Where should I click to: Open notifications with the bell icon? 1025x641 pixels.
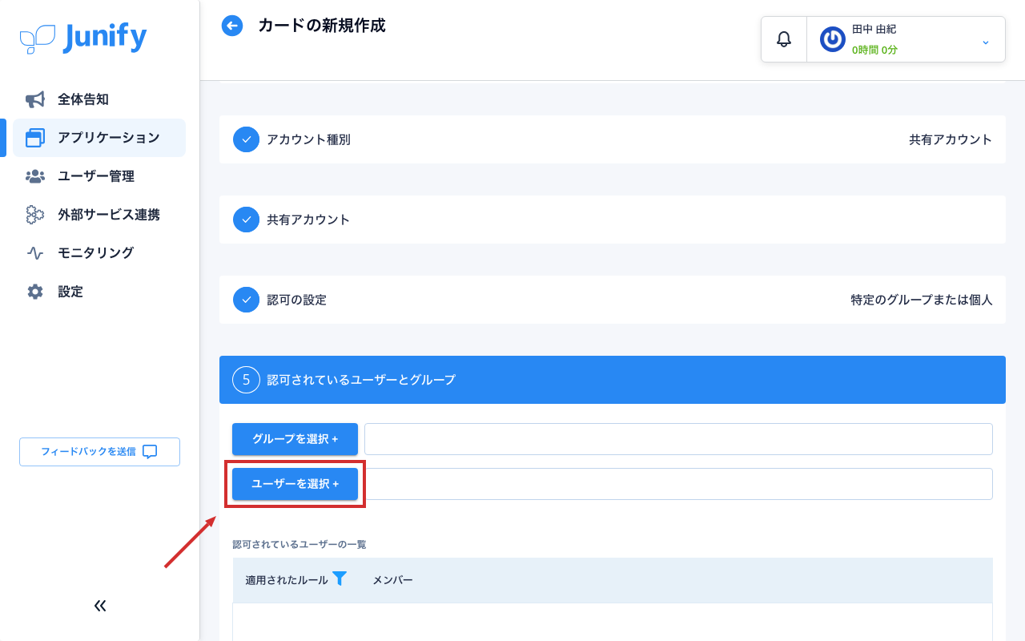coord(784,38)
